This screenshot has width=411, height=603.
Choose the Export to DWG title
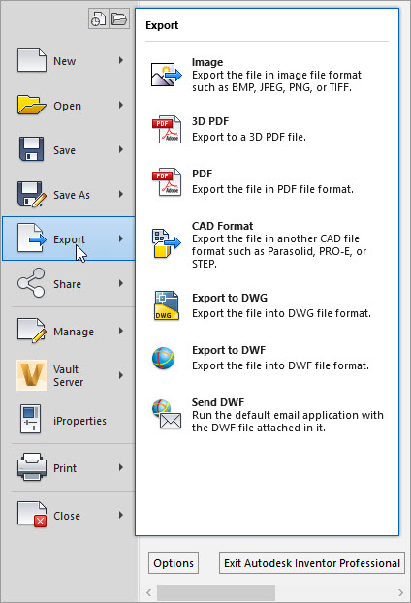(230, 298)
